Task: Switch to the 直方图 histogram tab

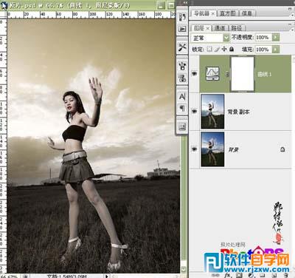Action: point(228,13)
